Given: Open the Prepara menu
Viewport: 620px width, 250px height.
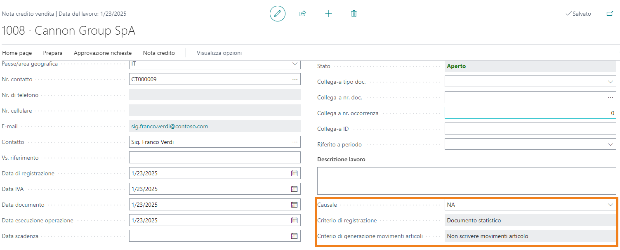Looking at the screenshot, I should 53,53.
